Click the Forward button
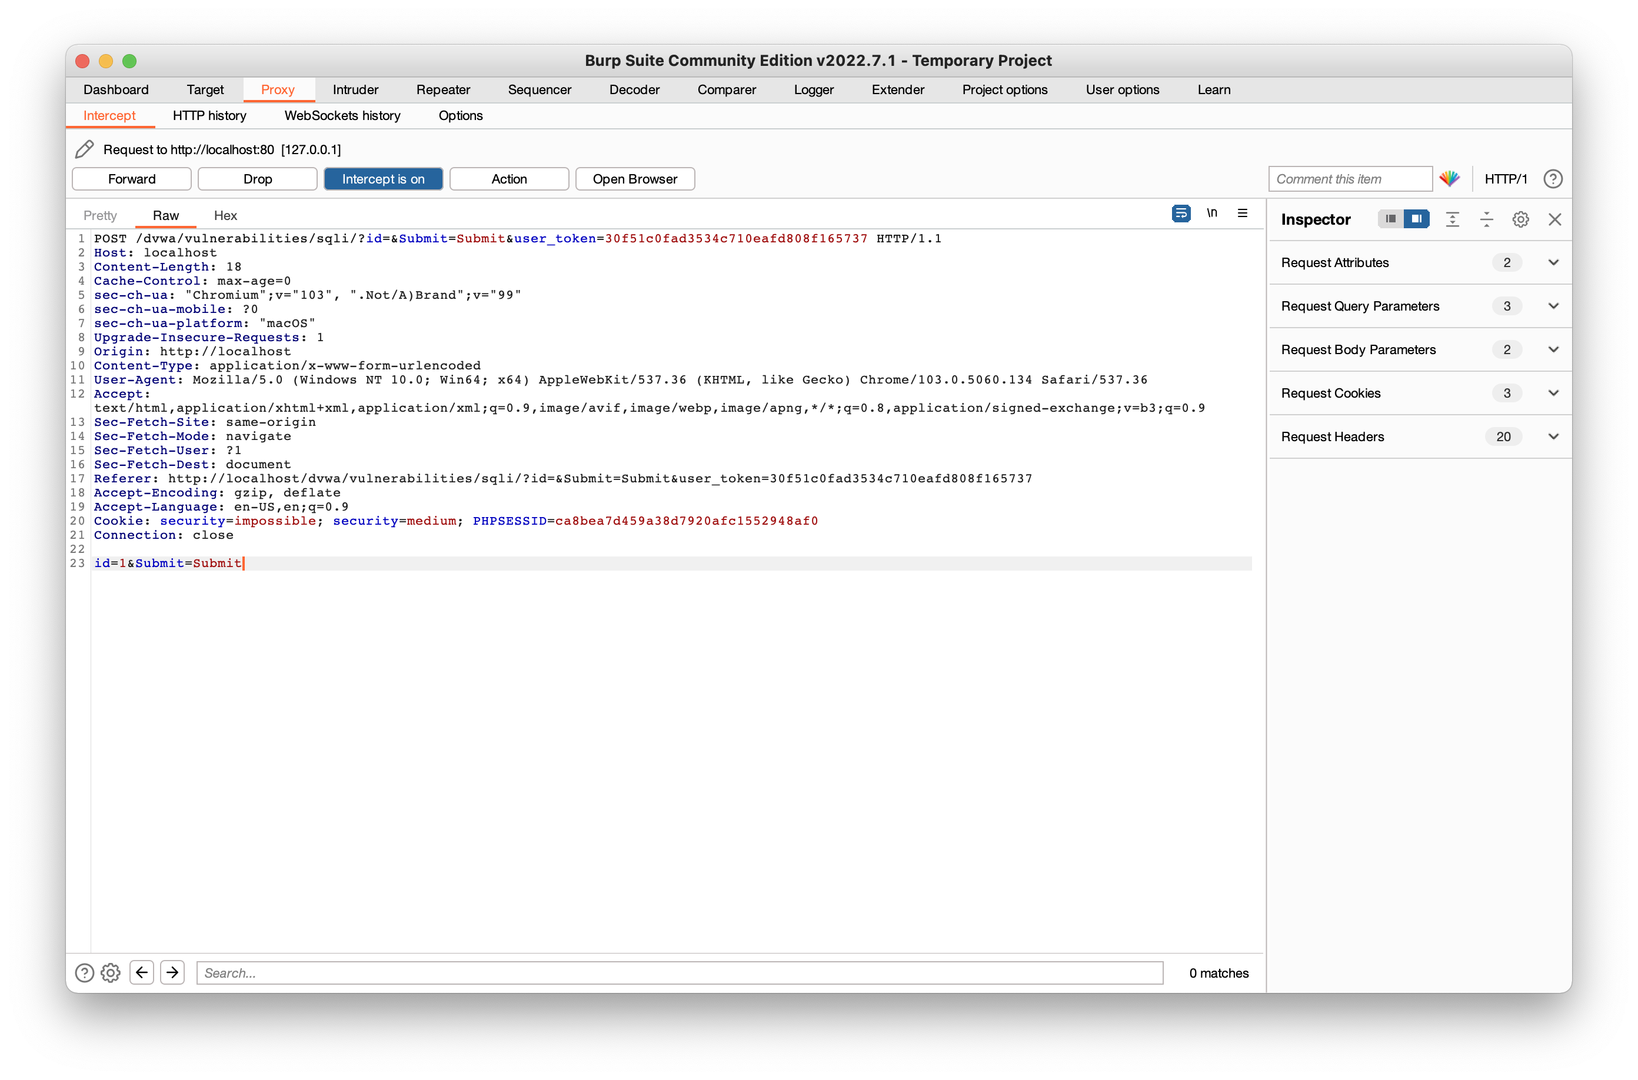This screenshot has width=1638, height=1080. 132,179
